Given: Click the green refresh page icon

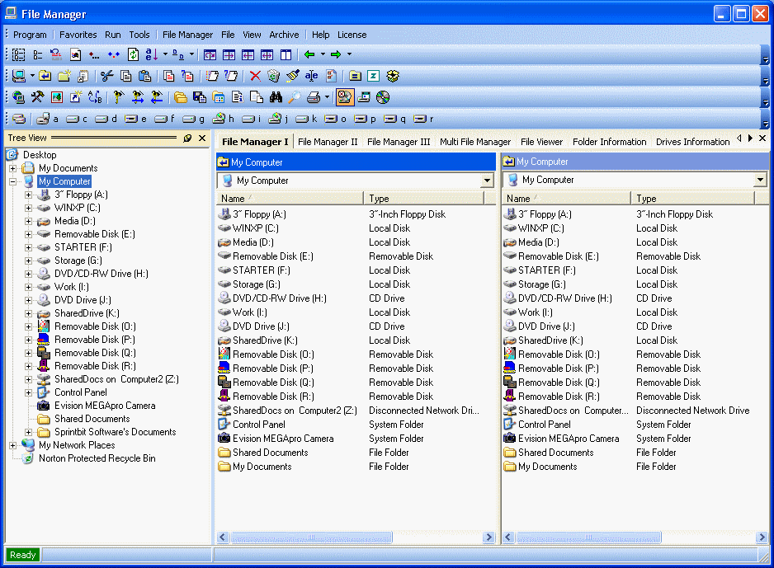Looking at the screenshot, I should 133,55.
